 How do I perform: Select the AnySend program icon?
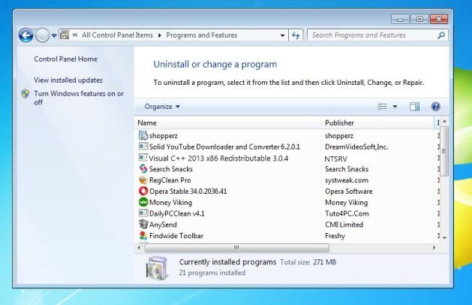[143, 225]
